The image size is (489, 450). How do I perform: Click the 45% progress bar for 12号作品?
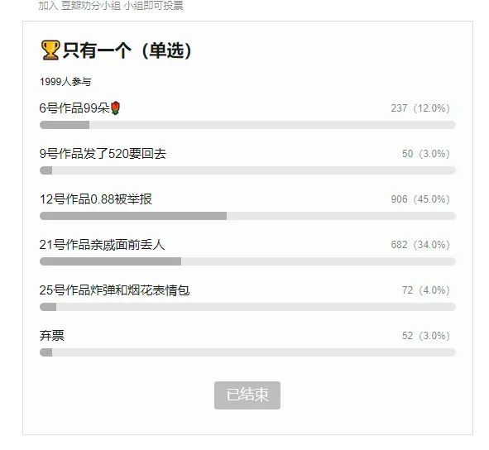(x=247, y=216)
